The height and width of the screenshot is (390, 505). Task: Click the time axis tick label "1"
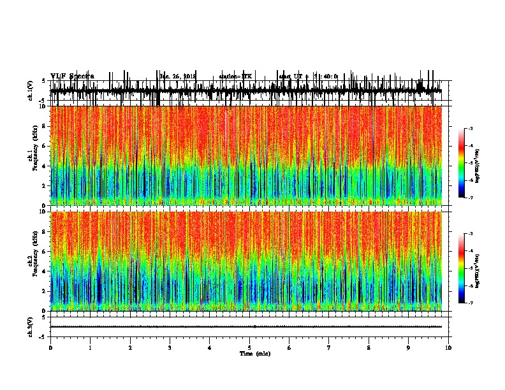pos(90,348)
